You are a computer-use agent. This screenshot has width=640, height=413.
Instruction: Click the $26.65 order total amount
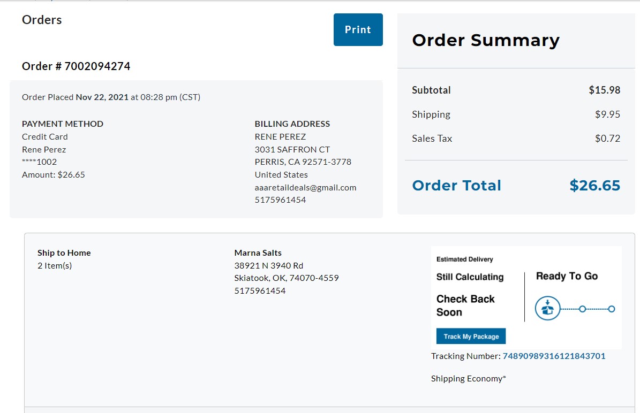coord(594,186)
